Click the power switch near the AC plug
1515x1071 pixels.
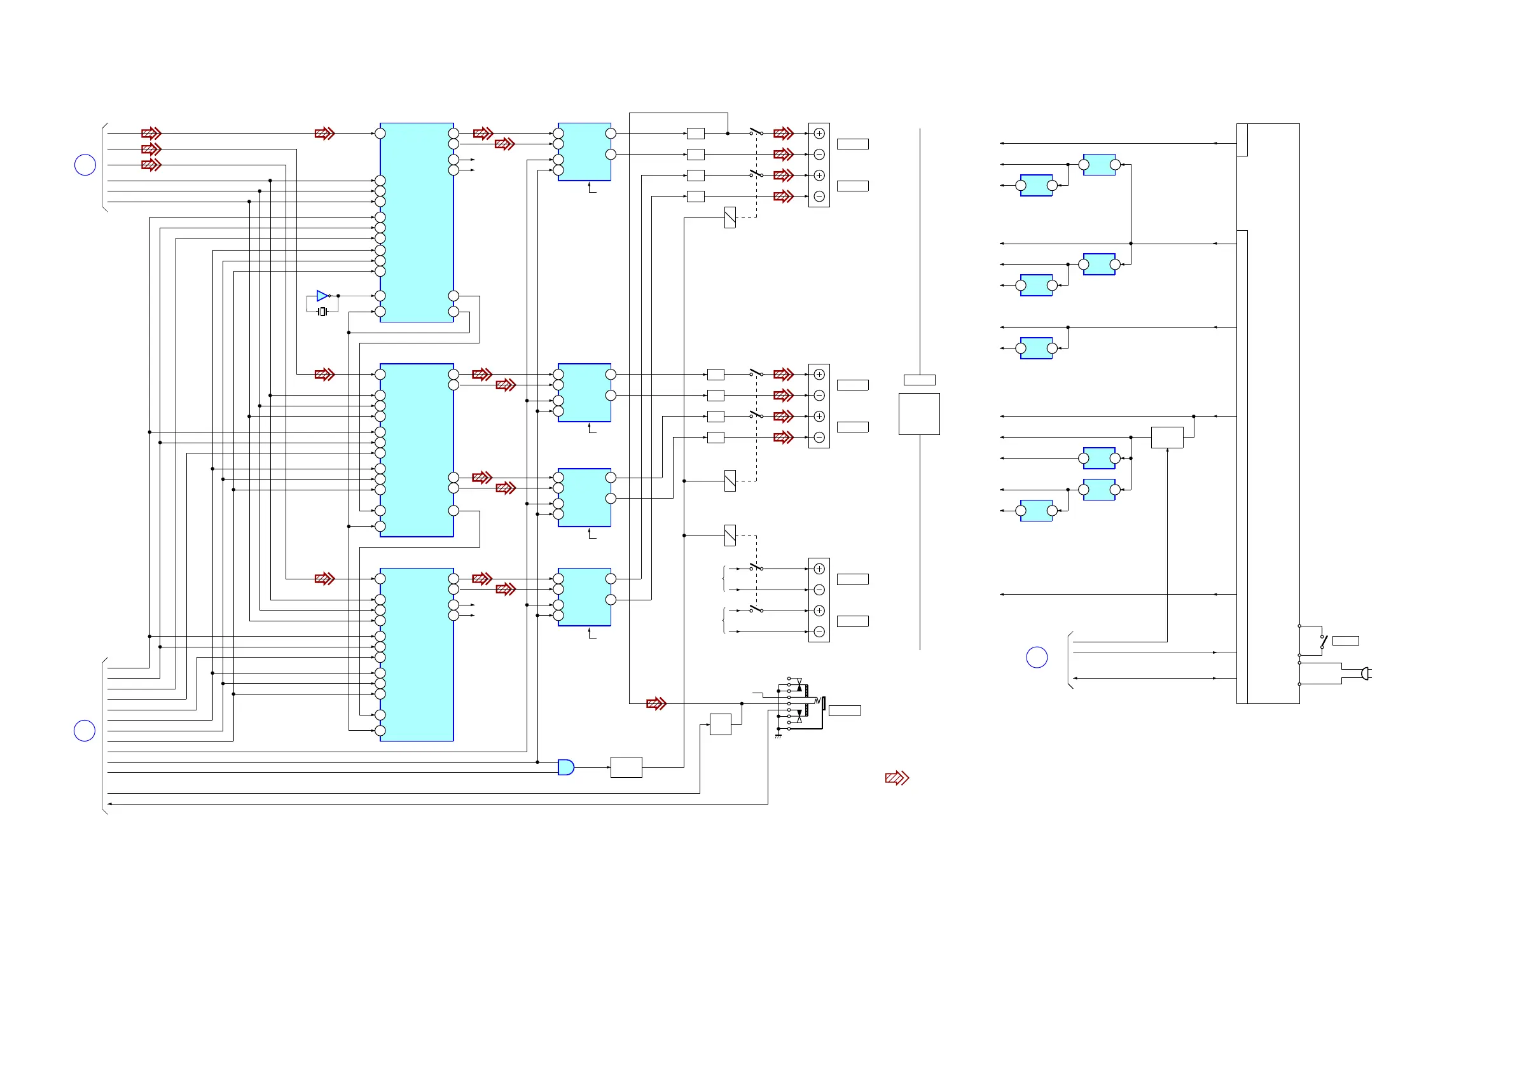click(x=1323, y=640)
